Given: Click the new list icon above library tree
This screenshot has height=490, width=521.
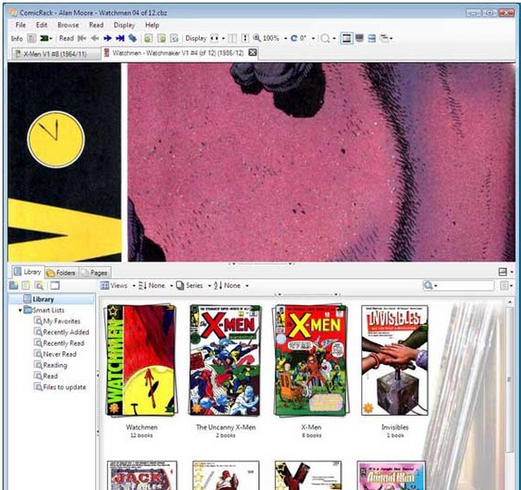Looking at the screenshot, I should tap(26, 286).
